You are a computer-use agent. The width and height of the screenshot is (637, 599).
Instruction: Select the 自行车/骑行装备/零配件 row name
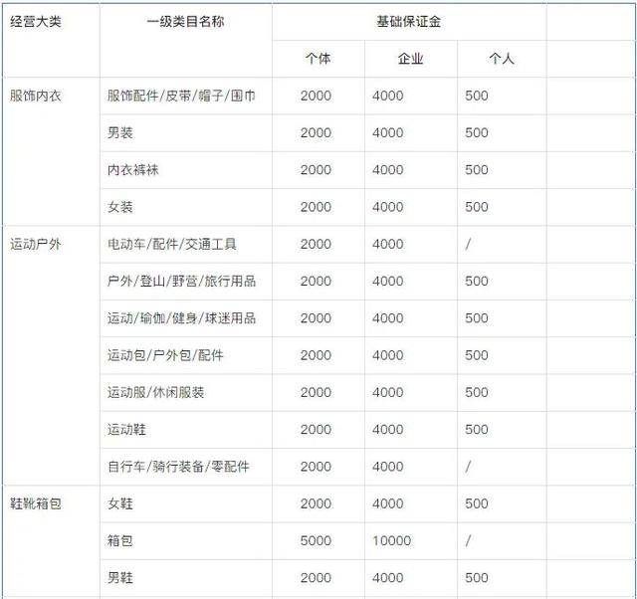tap(178, 467)
